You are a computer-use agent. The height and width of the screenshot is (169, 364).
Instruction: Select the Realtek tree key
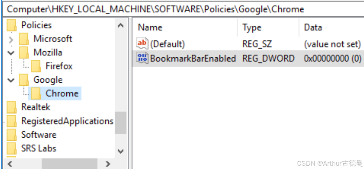tap(36, 107)
